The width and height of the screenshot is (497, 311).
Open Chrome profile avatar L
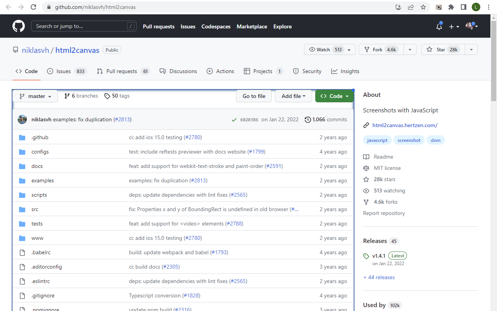476,7
